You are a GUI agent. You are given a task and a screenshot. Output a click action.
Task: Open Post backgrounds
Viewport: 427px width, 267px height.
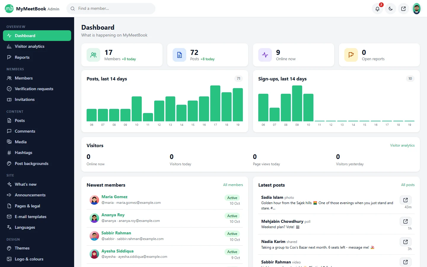pos(37,163)
